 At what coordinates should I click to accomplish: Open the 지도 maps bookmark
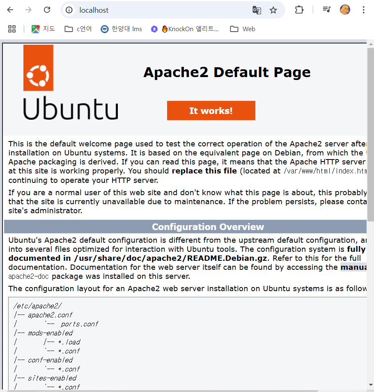point(43,29)
